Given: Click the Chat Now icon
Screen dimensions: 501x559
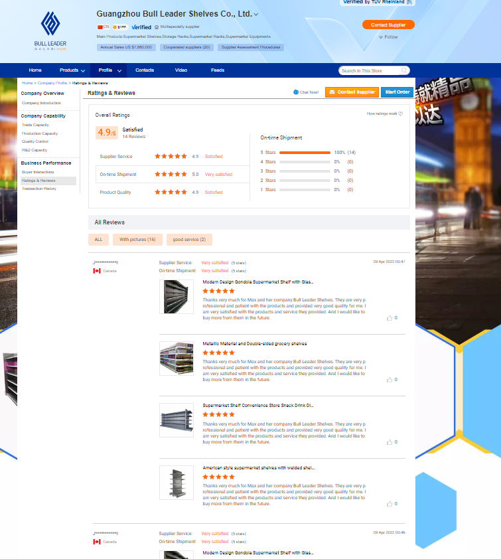Looking at the screenshot, I should click(x=296, y=92).
